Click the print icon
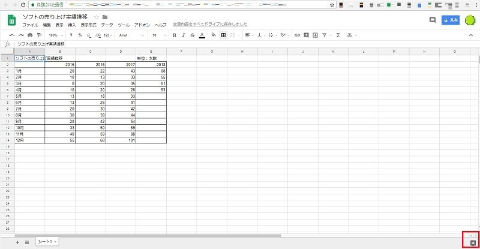Screen dimensions: 480x249 30,35
